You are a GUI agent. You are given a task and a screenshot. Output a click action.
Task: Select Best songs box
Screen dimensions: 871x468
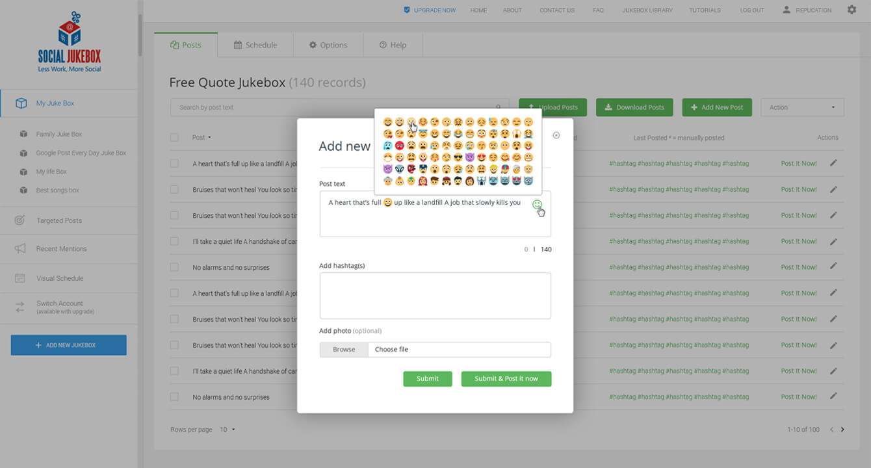pyautogui.click(x=57, y=190)
